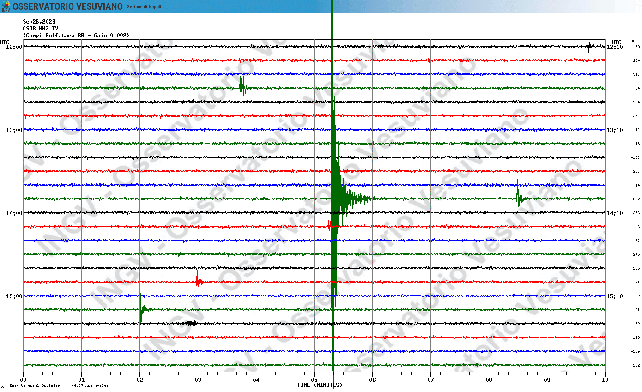Click the DC value '-16'
This screenshot has height=392, width=642.
(x=636, y=227)
